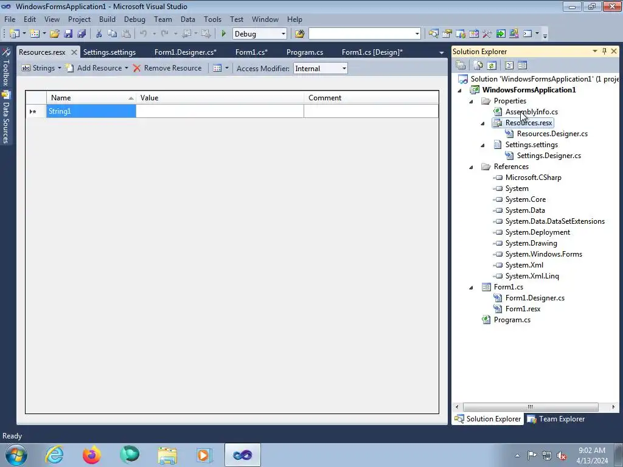Click the Save All icon
This screenshot has width=623, height=467.
coord(82,34)
